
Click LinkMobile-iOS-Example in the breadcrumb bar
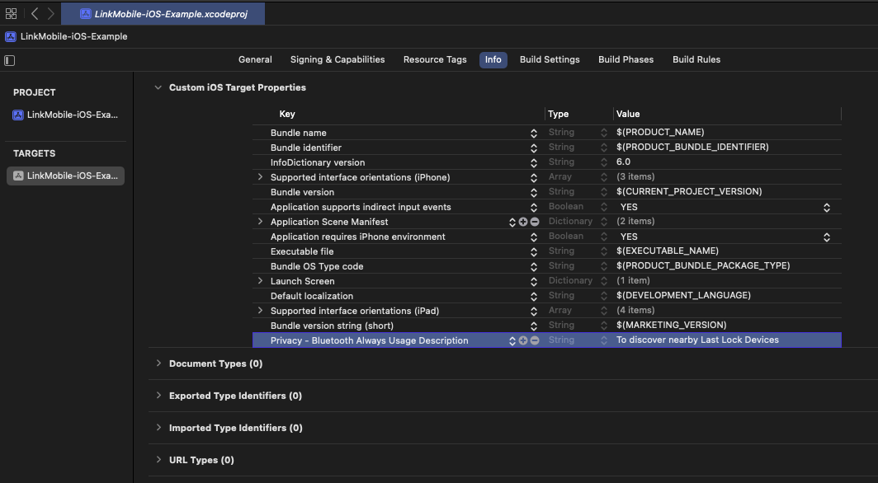pyautogui.click(x=74, y=37)
